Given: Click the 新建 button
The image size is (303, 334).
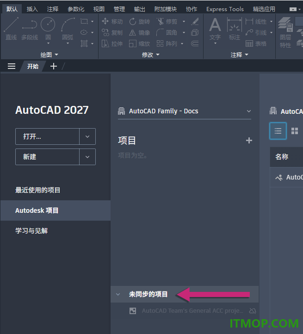Looking at the screenshot, I should point(47,157).
